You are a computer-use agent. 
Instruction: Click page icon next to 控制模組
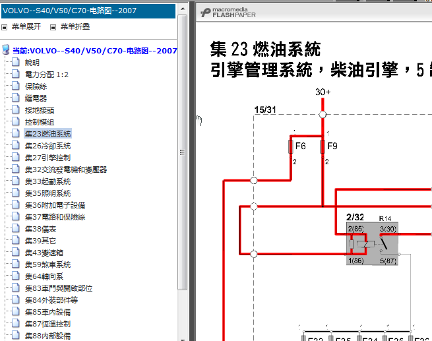point(16,121)
